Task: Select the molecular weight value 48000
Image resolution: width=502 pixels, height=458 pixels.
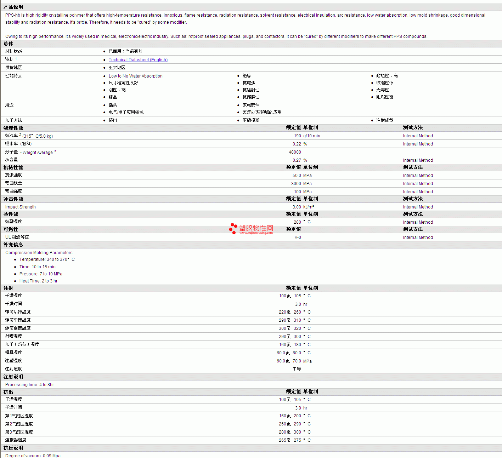Action: [295, 152]
